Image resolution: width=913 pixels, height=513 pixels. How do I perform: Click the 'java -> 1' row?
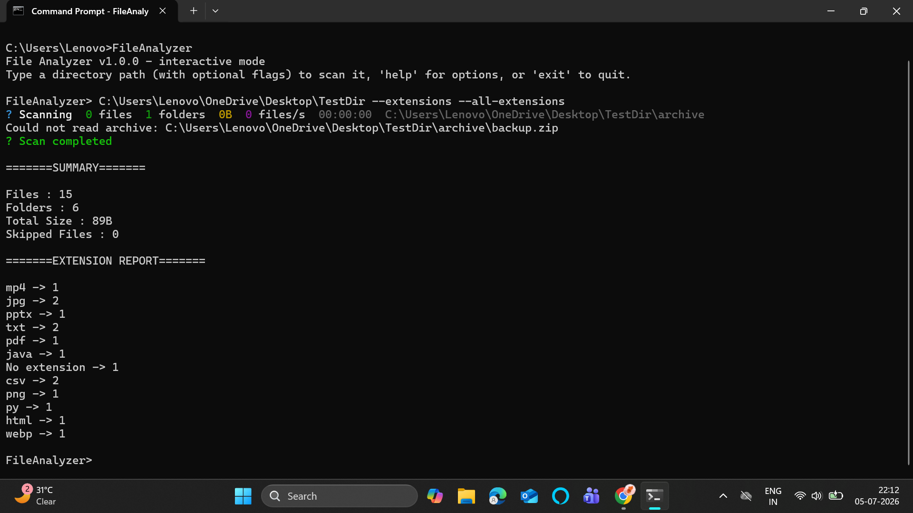click(x=36, y=354)
